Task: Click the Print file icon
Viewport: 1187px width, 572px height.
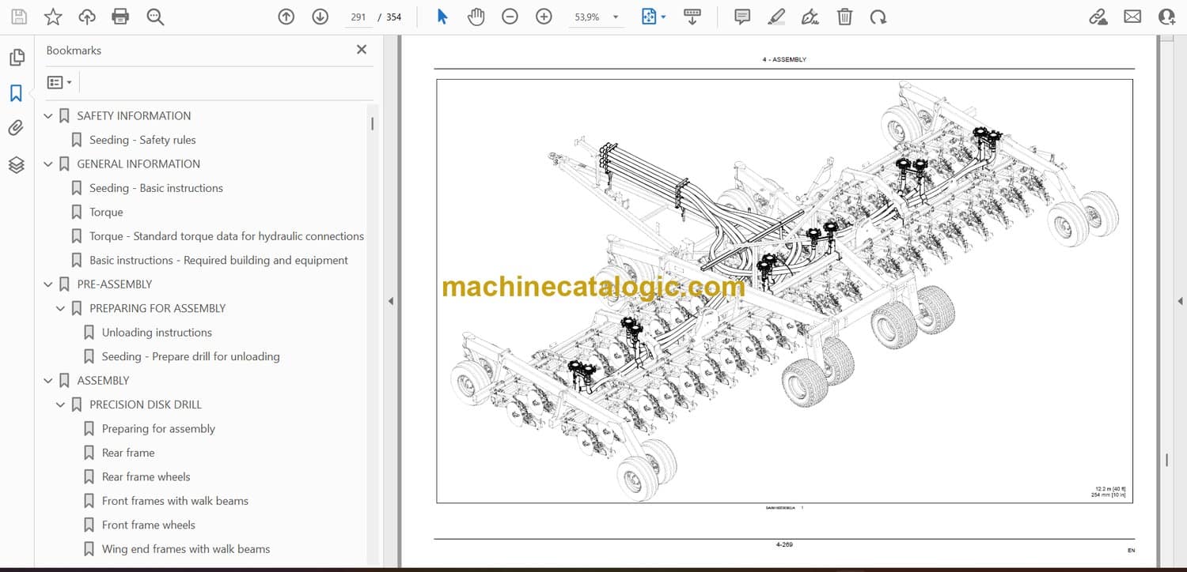Action: coord(120,17)
